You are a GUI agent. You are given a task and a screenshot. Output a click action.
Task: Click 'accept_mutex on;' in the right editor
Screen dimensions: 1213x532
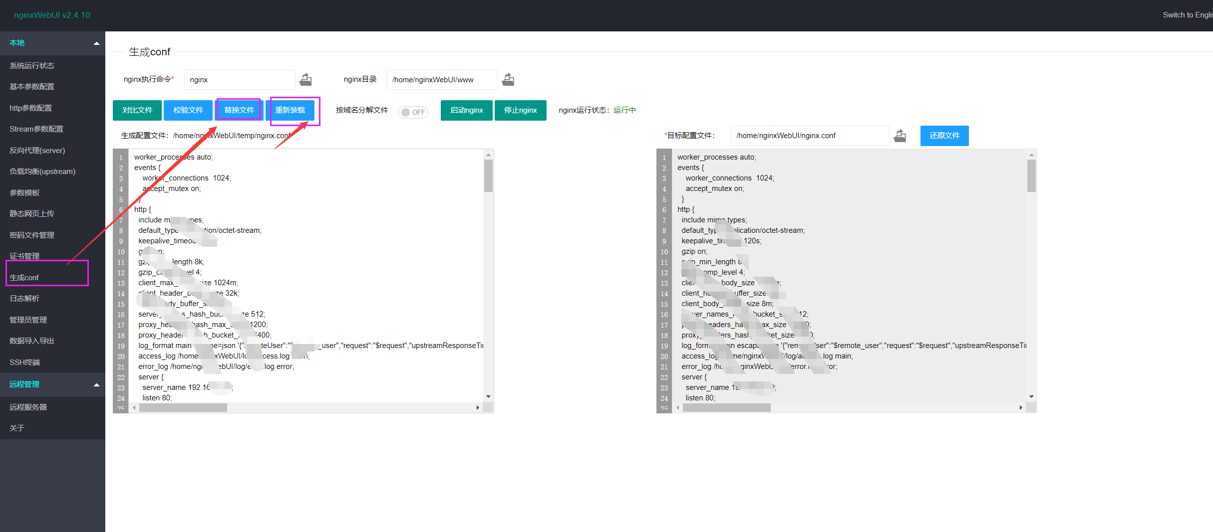714,188
